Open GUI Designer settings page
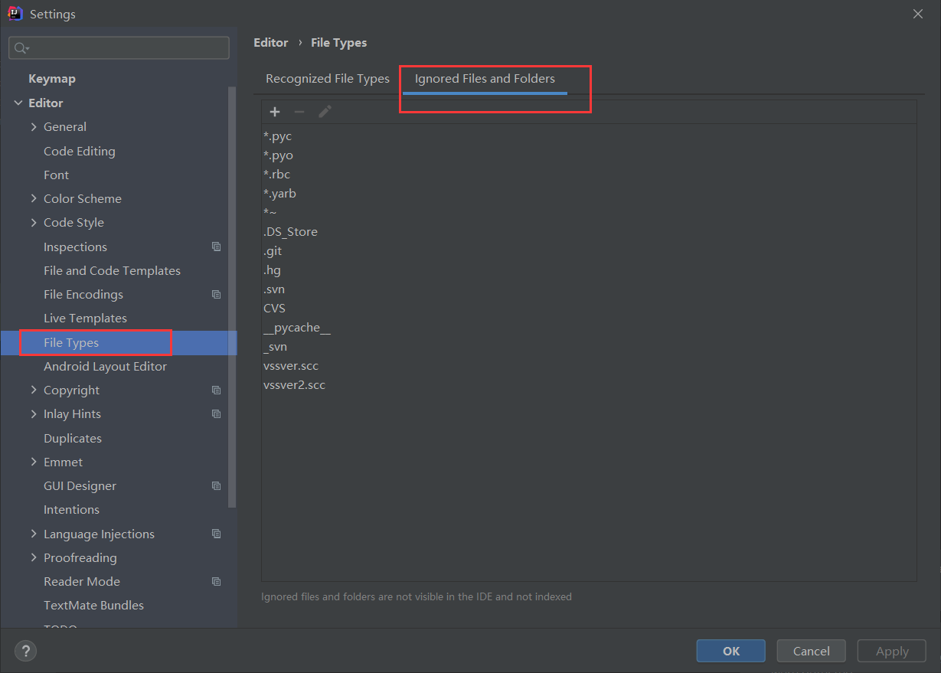The image size is (941, 673). [80, 485]
